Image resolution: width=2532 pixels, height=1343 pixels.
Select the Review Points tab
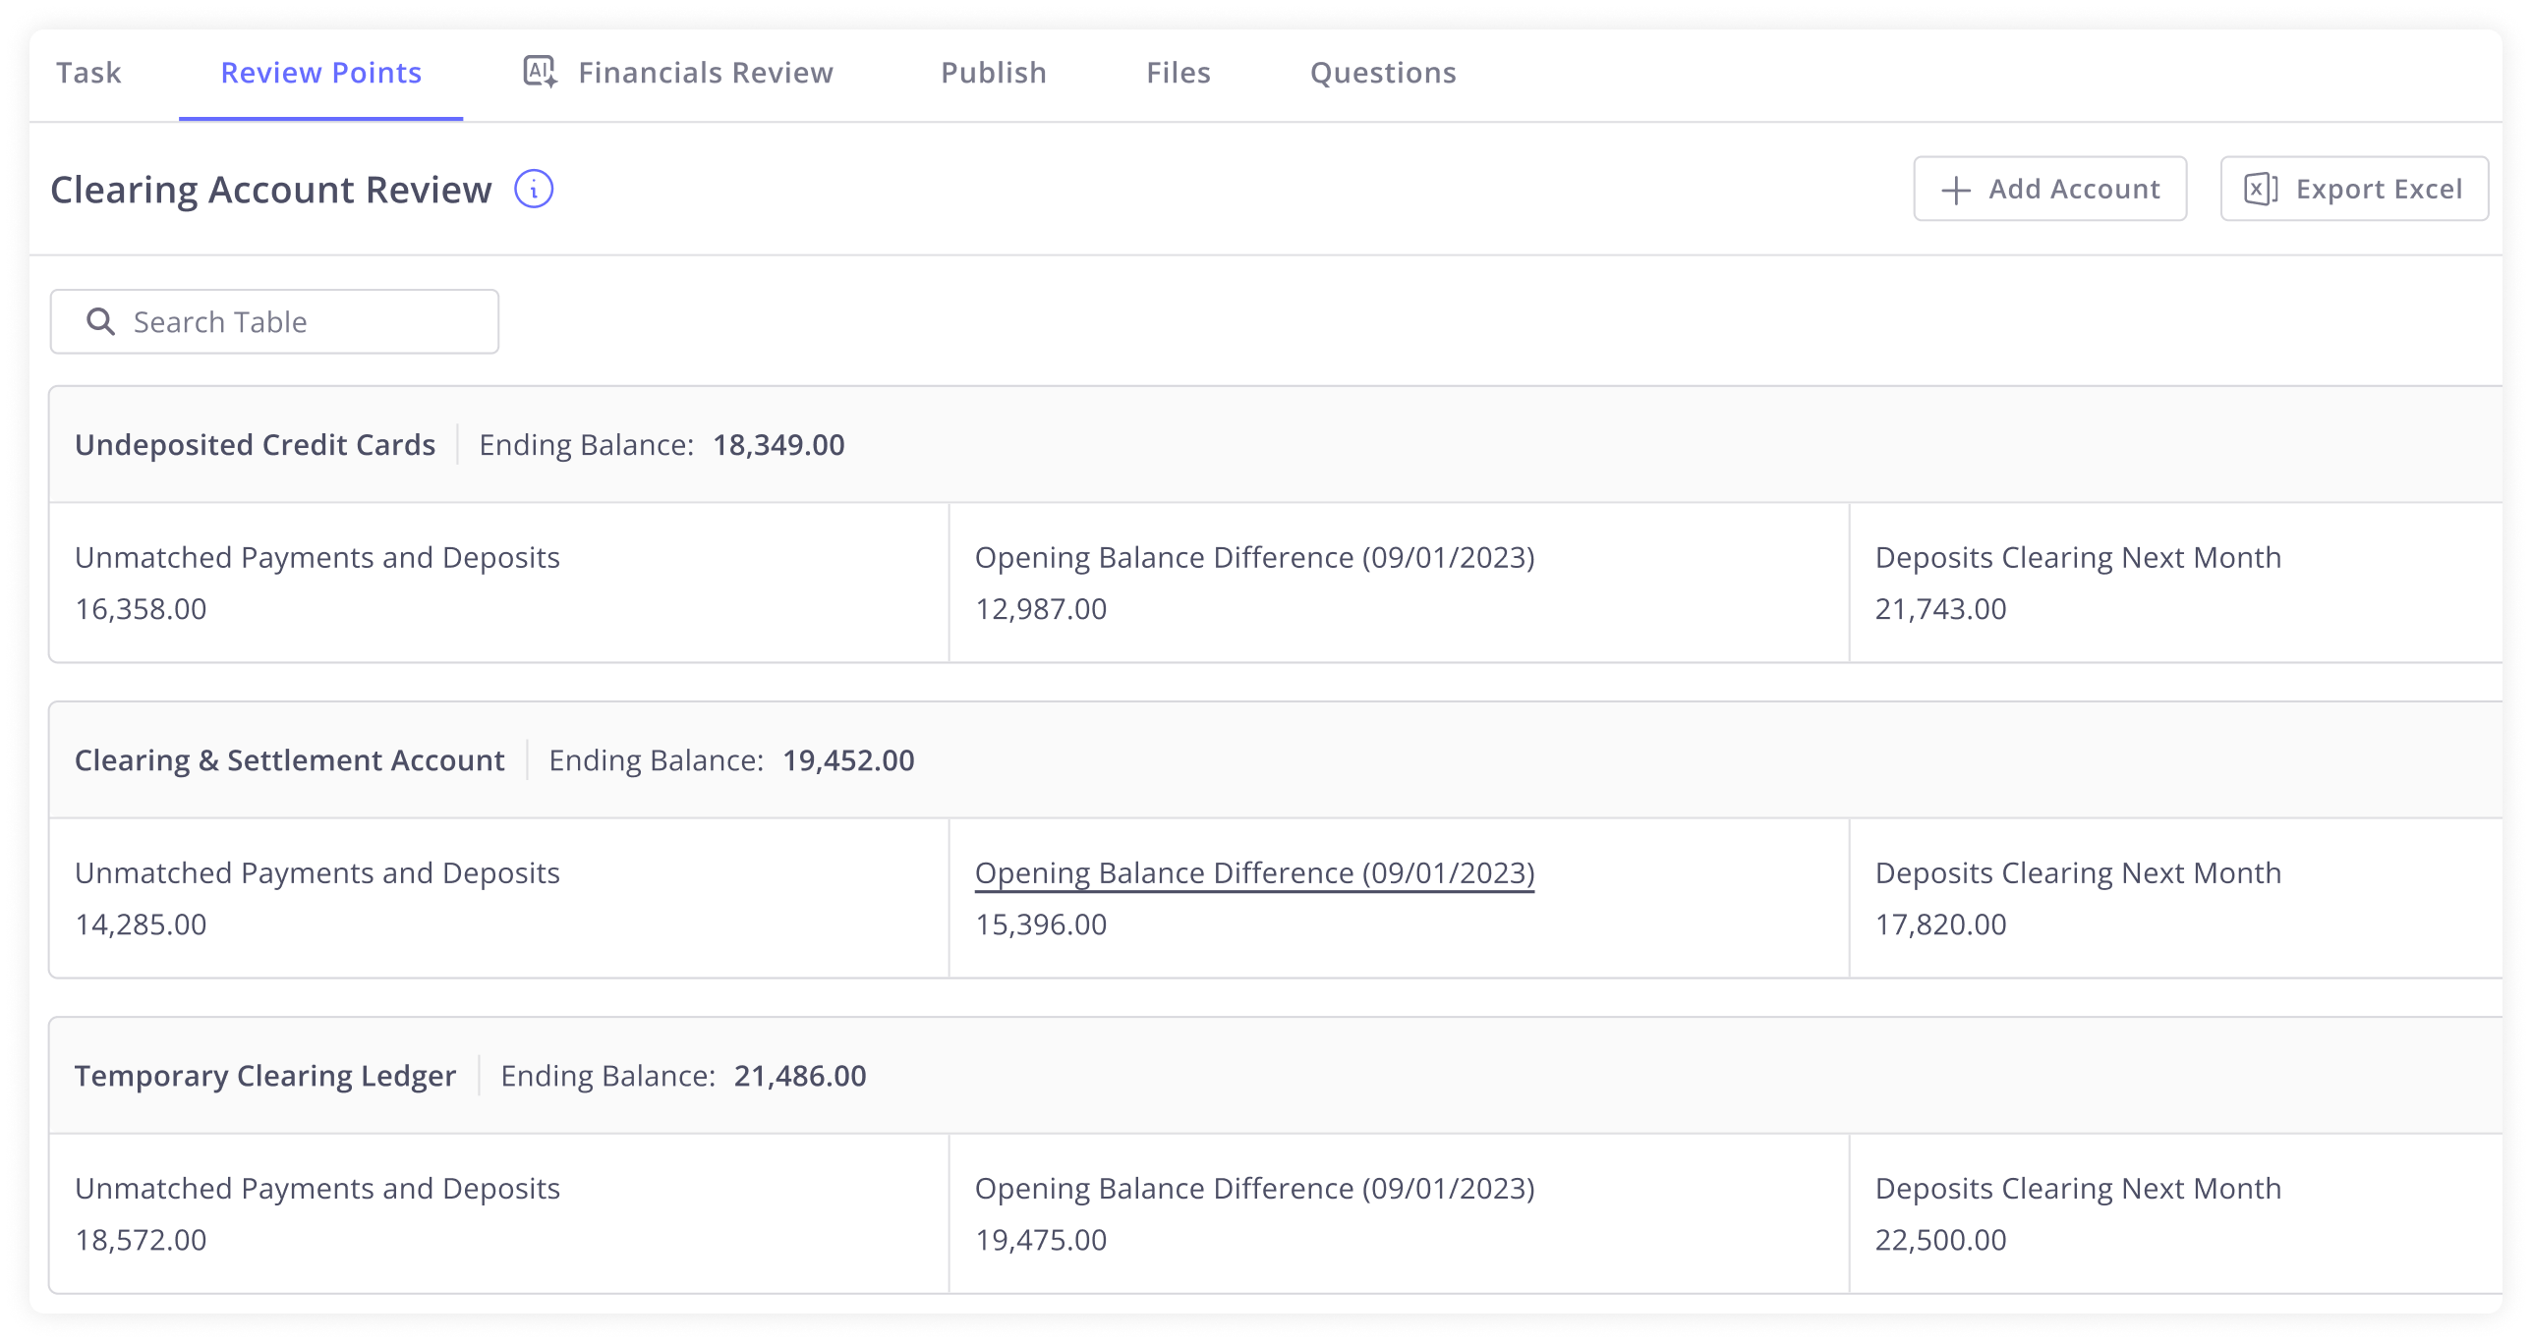pyautogui.click(x=320, y=72)
